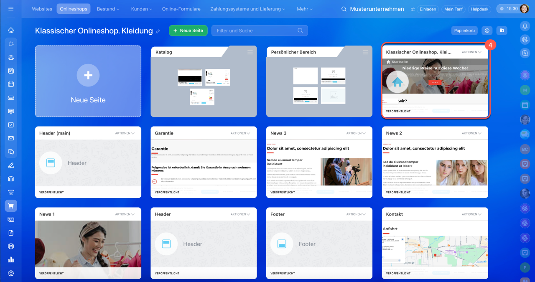
Task: Click the sliders icon next to Musterunternehmen
Action: (413, 9)
